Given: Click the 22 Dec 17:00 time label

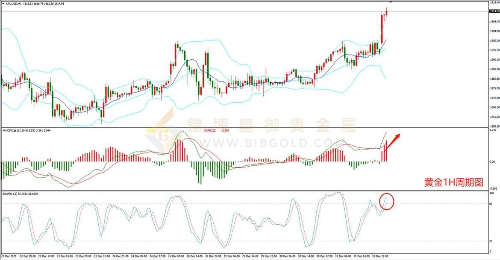Looking at the screenshot, I should coord(46,256).
